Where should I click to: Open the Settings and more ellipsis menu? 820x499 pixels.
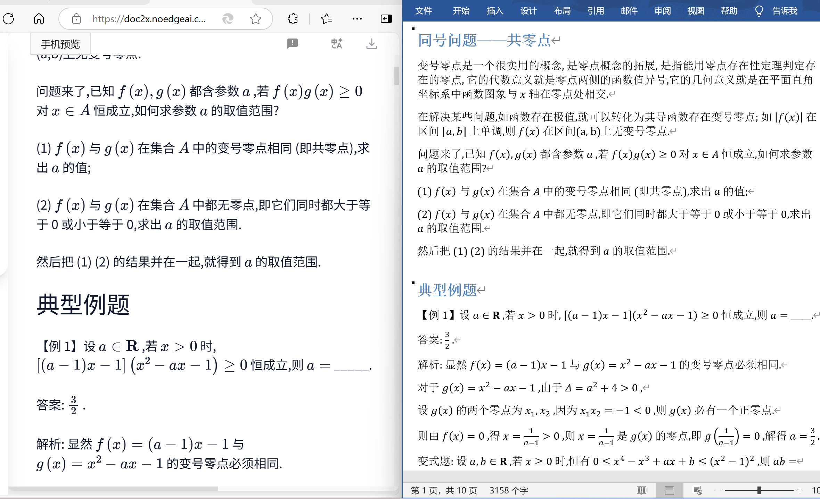(x=357, y=19)
